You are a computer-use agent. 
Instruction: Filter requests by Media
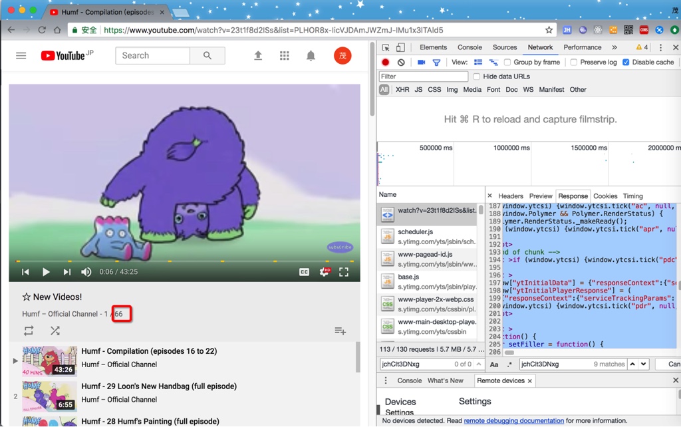(x=472, y=90)
